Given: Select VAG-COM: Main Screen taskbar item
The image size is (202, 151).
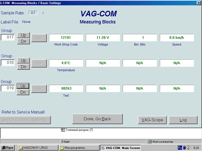Looking at the screenshot, I should pos(120,148).
